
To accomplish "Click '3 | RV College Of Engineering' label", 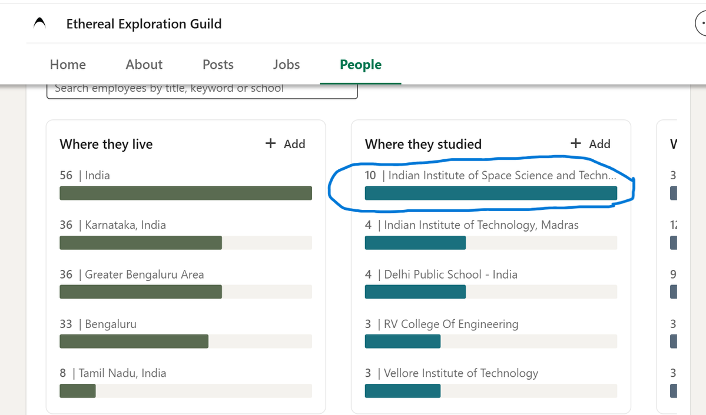I will click(441, 324).
